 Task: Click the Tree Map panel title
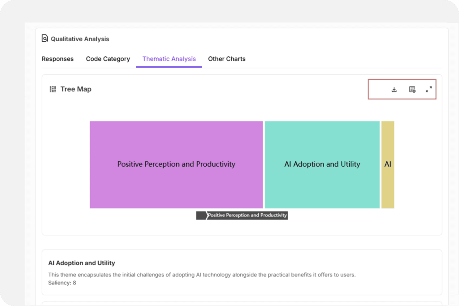pyautogui.click(x=76, y=89)
